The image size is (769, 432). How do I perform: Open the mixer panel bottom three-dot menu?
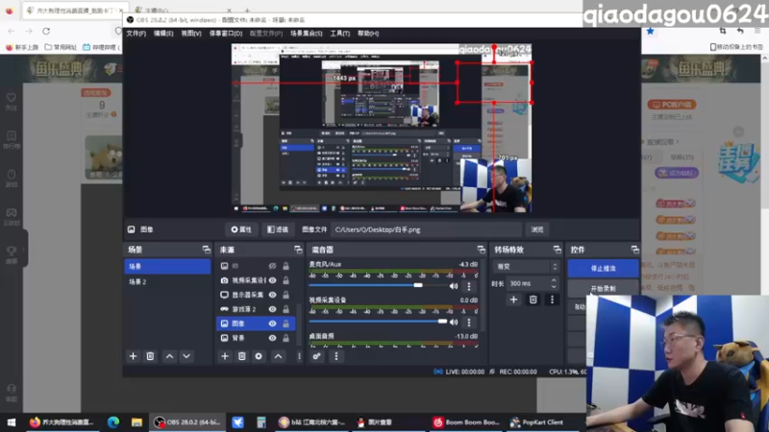335,356
